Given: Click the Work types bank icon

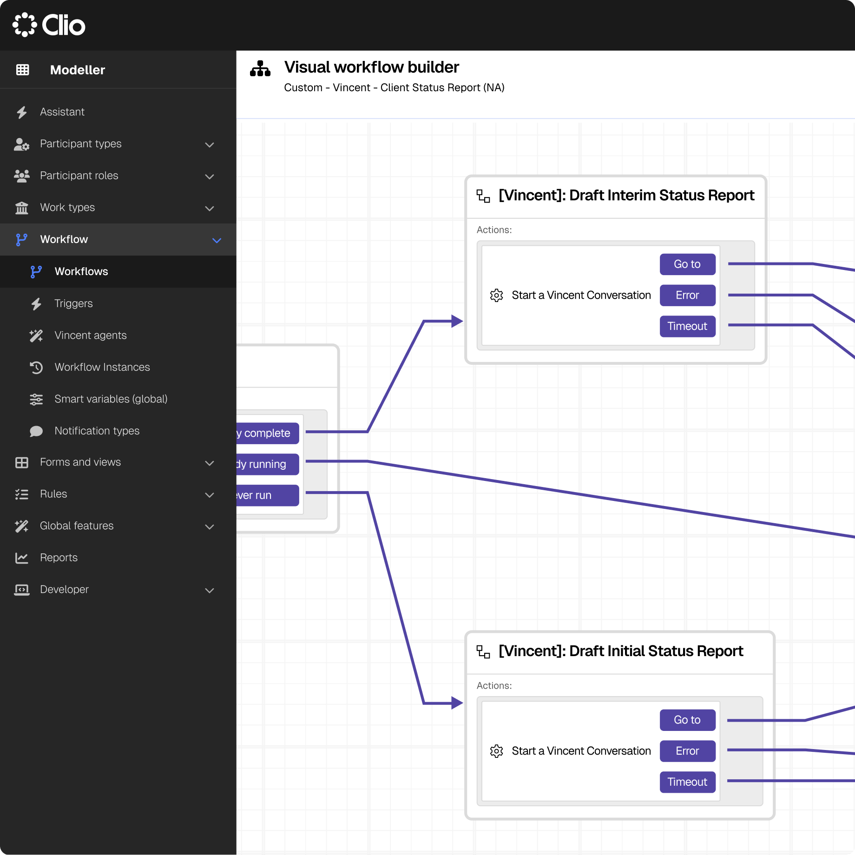Looking at the screenshot, I should tap(22, 208).
